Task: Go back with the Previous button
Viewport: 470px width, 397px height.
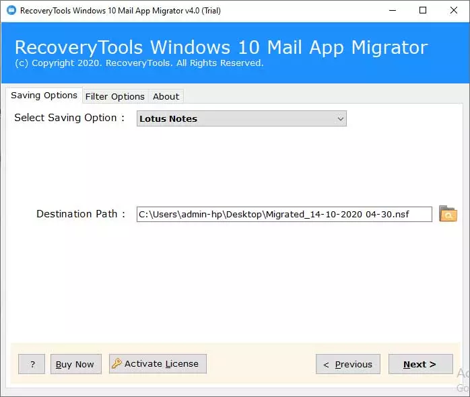Action: [x=347, y=364]
